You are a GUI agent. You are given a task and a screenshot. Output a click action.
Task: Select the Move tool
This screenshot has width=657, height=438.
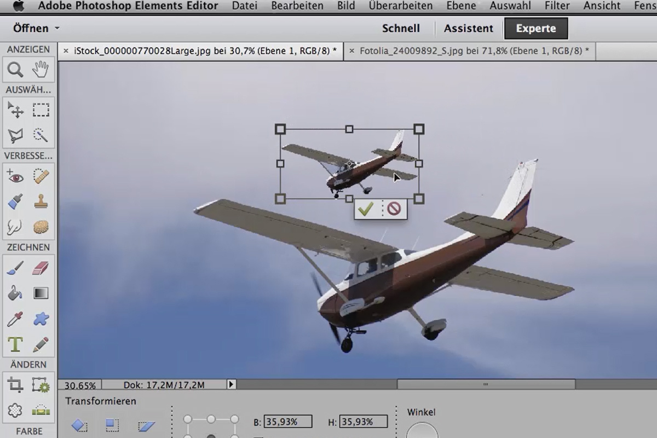[15, 110]
